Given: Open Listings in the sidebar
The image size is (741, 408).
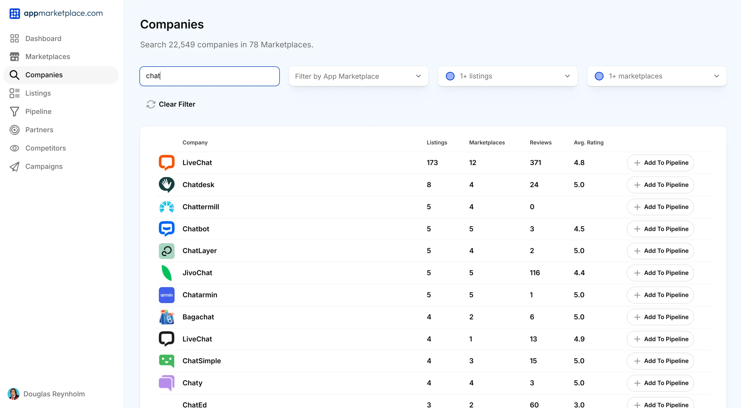Looking at the screenshot, I should 61,93.
